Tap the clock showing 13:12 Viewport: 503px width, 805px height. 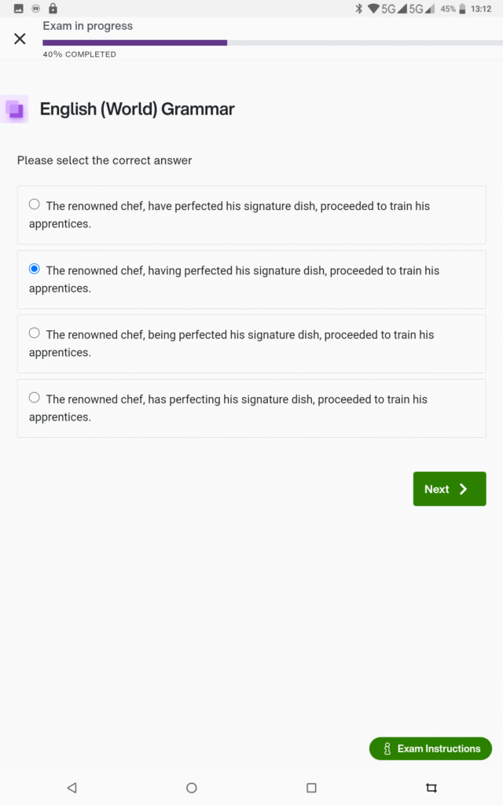click(481, 9)
